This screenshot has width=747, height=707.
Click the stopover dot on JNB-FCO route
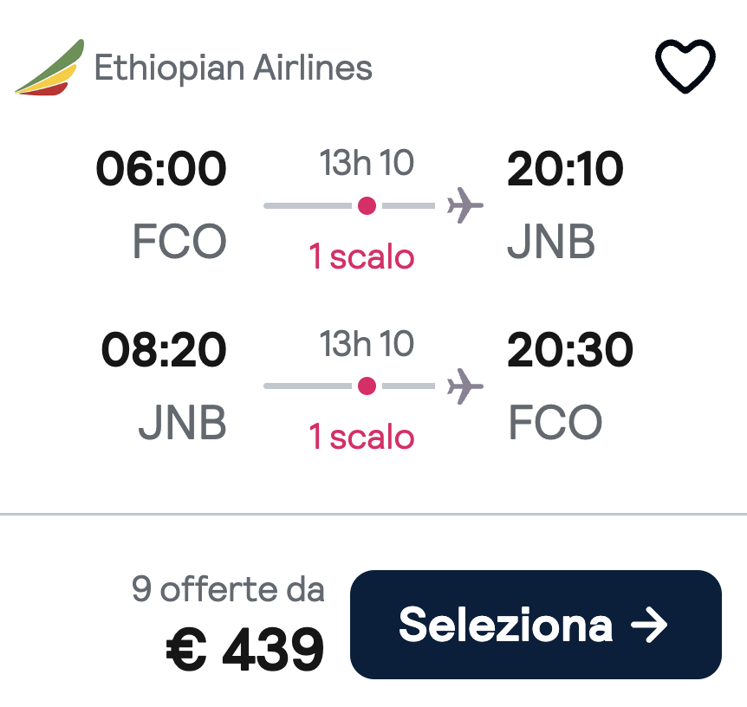point(367,387)
